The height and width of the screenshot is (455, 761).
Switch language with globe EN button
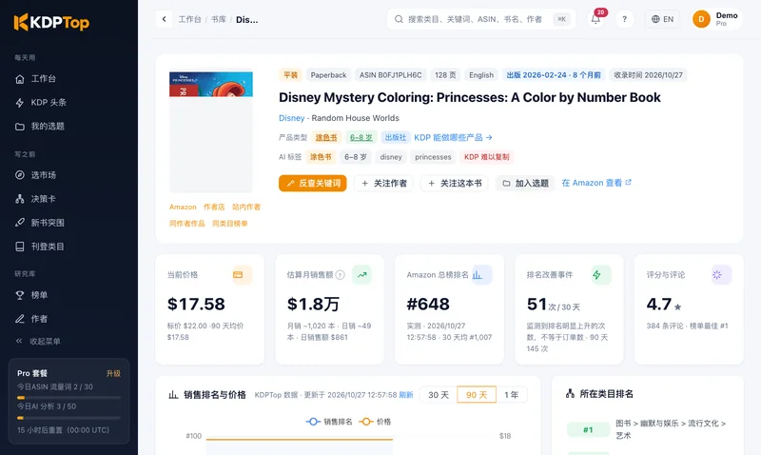(x=662, y=19)
